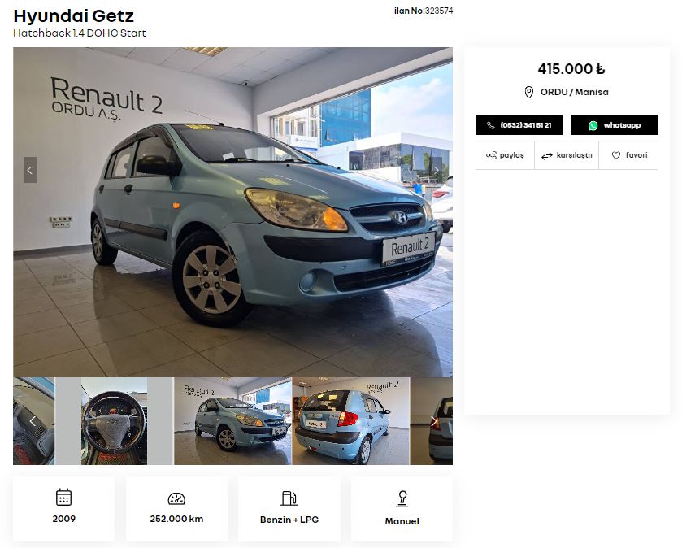
Task: Click the calendar icon above 2009
Action: pos(64,497)
